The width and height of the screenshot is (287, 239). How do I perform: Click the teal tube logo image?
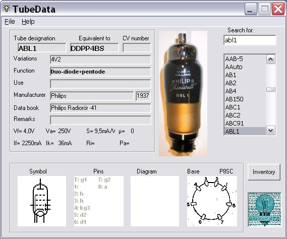tap(264, 210)
